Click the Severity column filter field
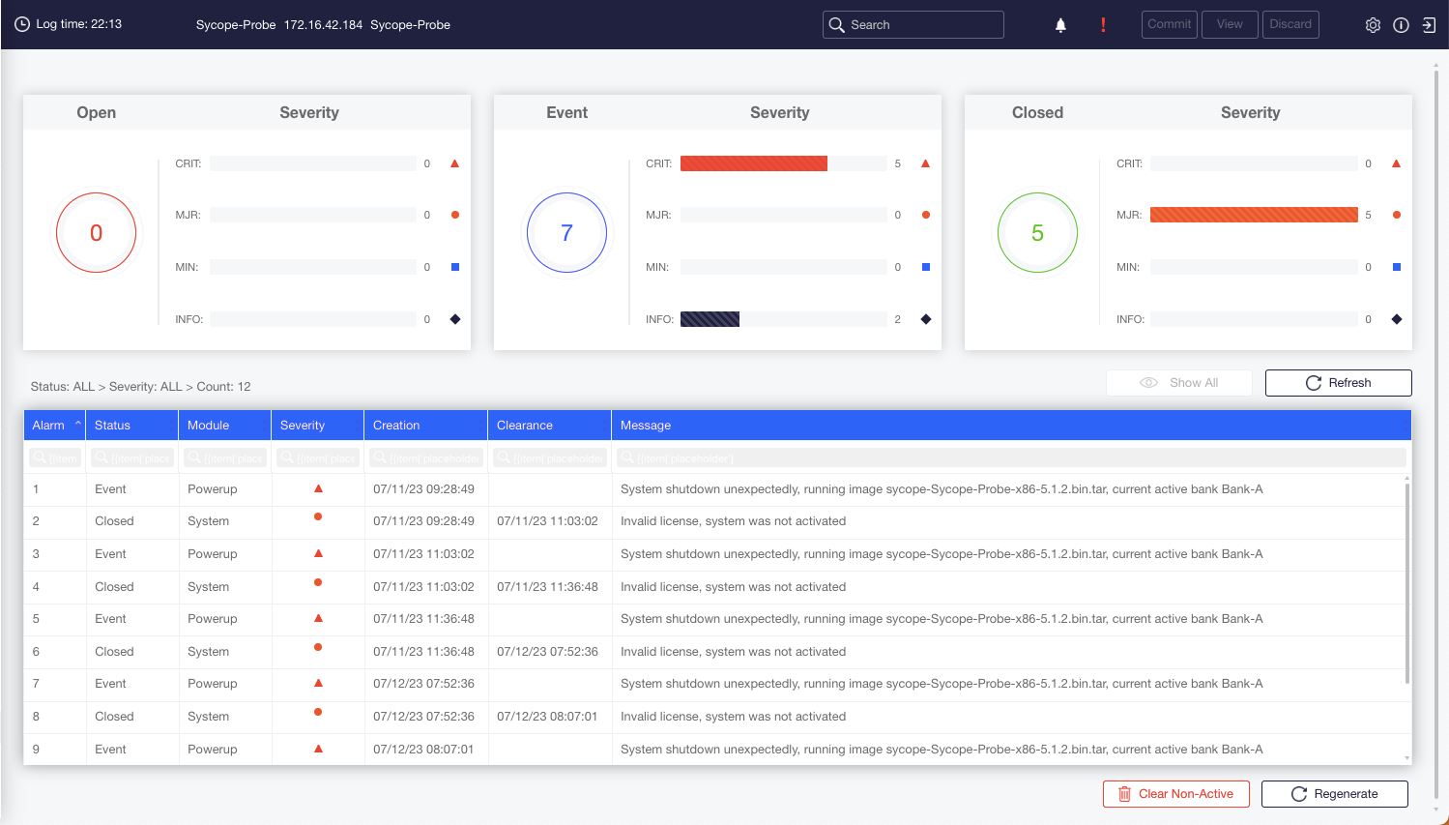Viewport: 1449px width, 825px height. pyautogui.click(x=318, y=457)
